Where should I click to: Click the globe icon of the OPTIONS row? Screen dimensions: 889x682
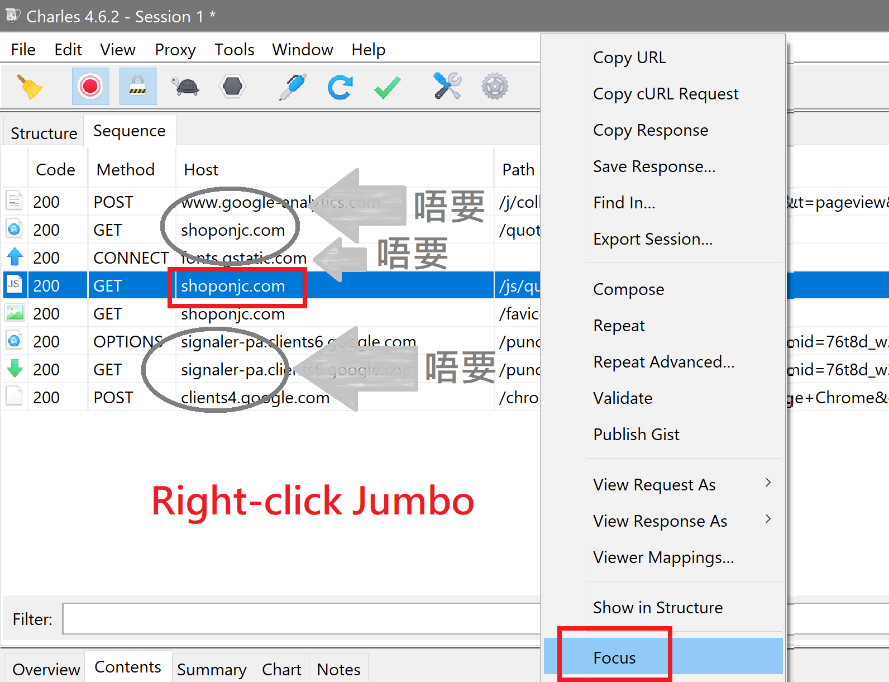click(x=14, y=341)
